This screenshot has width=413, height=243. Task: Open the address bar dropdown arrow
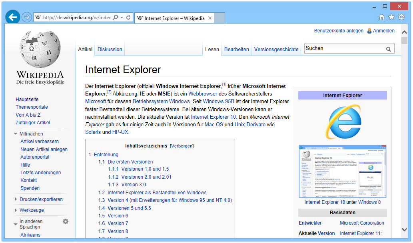122,18
